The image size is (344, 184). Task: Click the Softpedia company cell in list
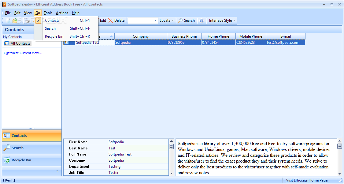[141, 42]
